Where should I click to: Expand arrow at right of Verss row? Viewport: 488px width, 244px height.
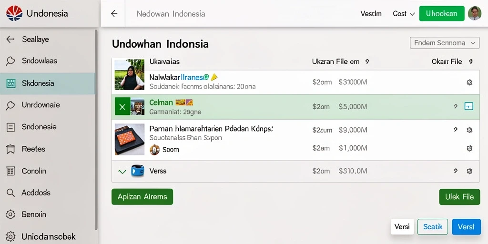(x=455, y=171)
